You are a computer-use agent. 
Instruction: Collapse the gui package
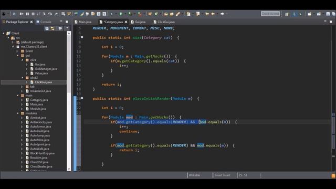point(17,56)
